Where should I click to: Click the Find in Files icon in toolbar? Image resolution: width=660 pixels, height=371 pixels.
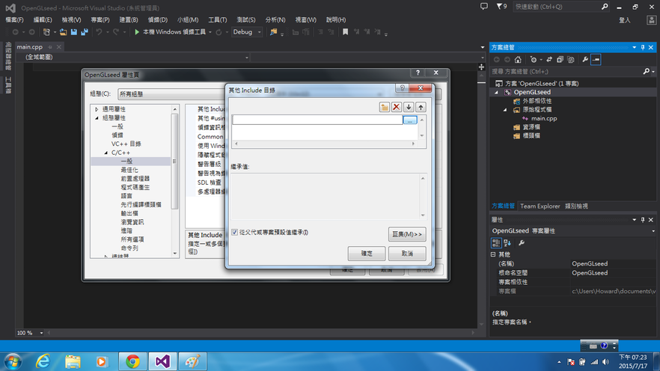pos(274,32)
